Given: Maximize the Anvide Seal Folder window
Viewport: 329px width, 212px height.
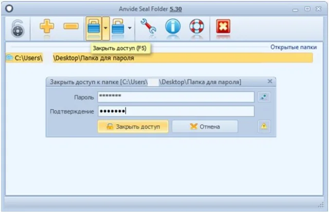Looking at the screenshot, I should tap(307, 9).
